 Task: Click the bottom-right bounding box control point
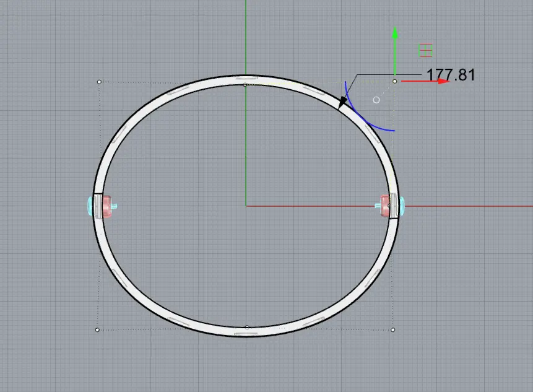pyautogui.click(x=393, y=330)
